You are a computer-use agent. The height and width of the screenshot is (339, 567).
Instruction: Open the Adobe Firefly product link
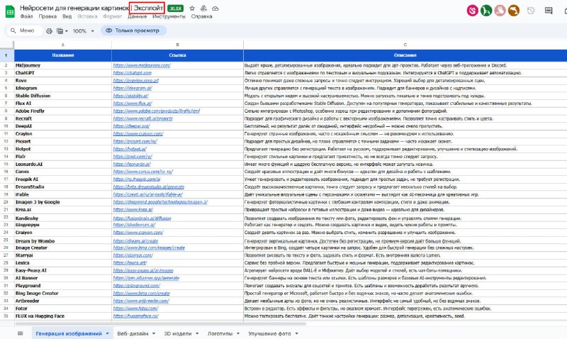click(x=156, y=111)
